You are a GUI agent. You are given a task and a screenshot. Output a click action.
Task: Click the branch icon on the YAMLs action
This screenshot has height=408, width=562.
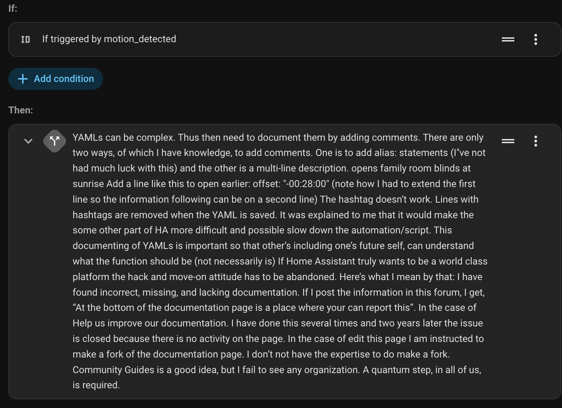point(55,141)
